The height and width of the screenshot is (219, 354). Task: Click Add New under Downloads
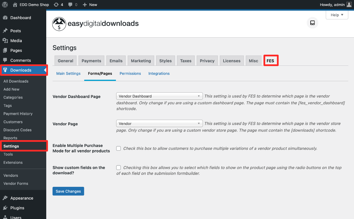coord(11,89)
